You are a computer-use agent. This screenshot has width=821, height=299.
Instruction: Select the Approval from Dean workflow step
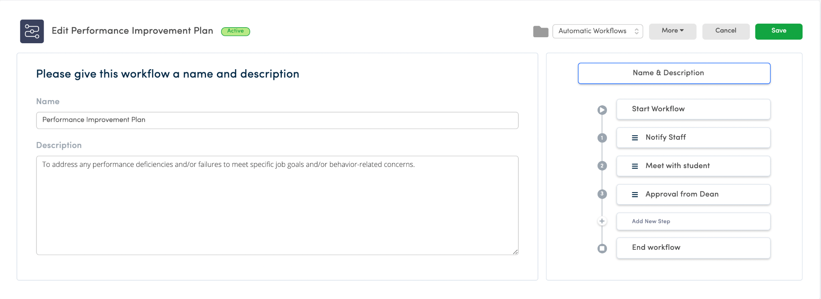[x=694, y=194]
